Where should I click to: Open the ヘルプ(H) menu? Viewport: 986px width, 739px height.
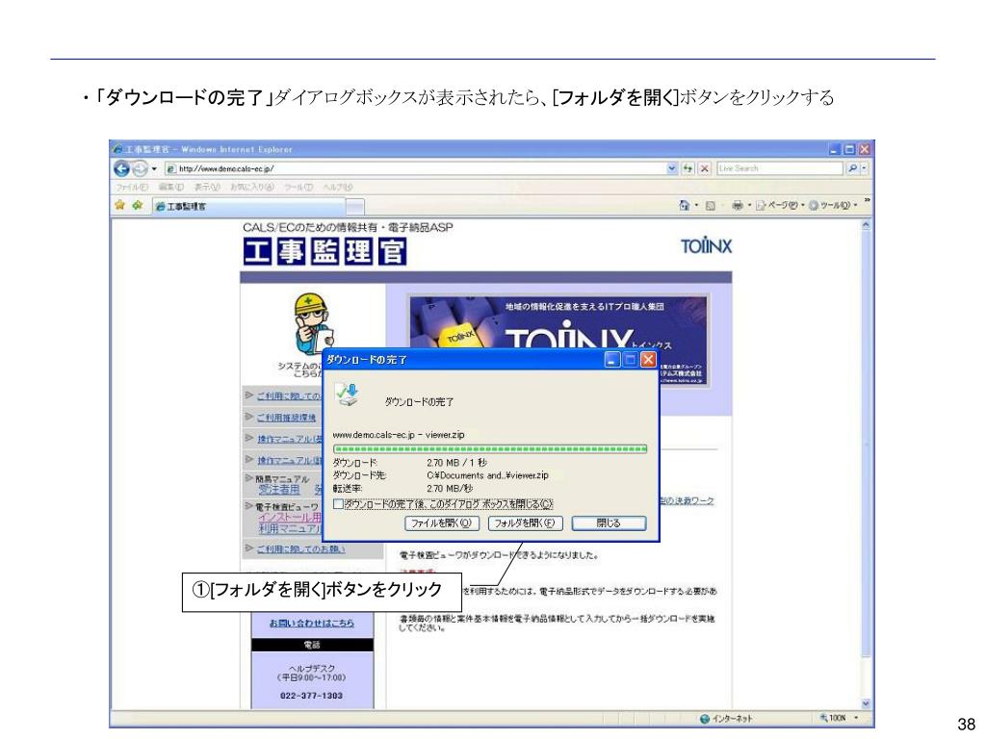tap(338, 188)
